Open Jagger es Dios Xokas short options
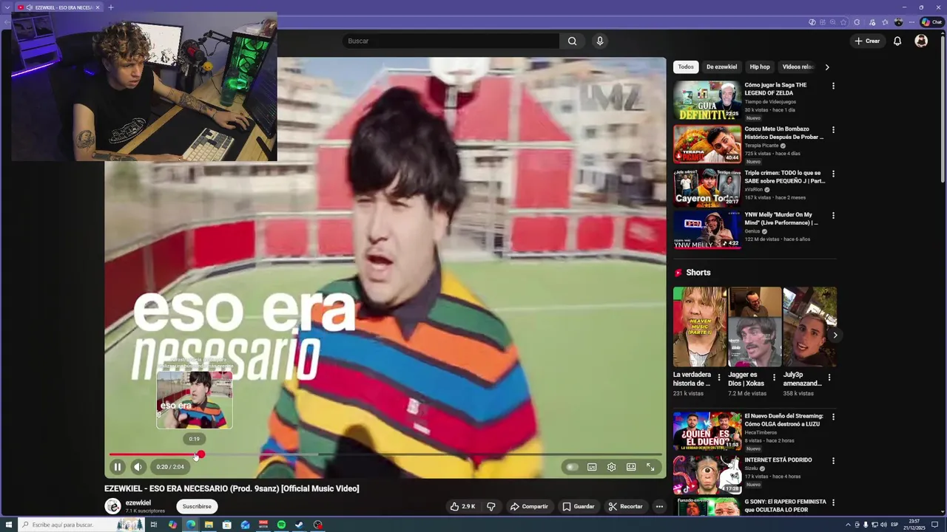The height and width of the screenshot is (532, 947). point(774,378)
